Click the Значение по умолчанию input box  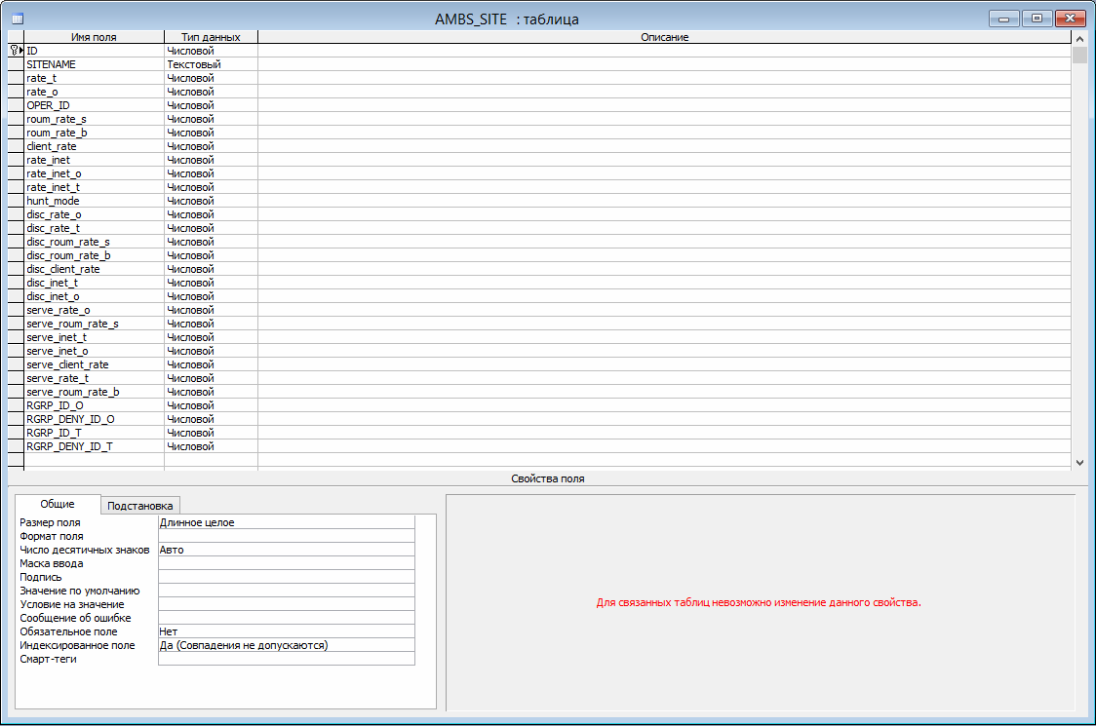[286, 591]
